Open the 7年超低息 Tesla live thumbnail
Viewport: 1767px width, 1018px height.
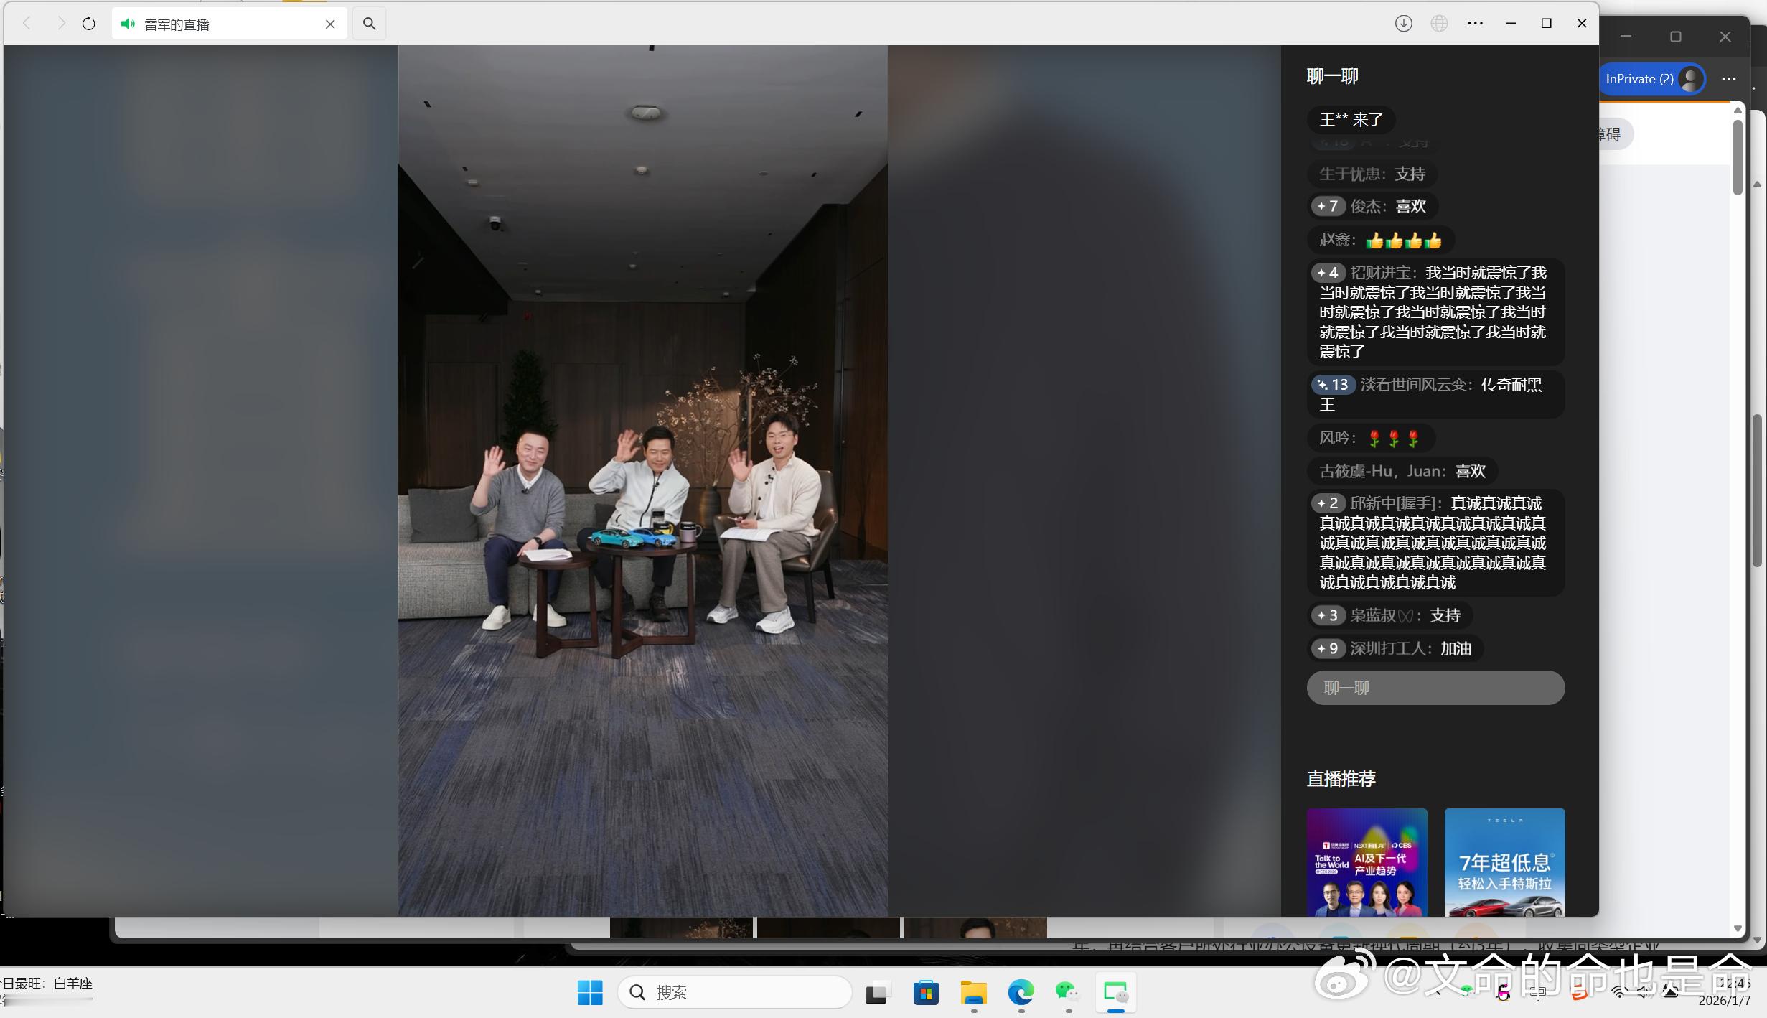pyautogui.click(x=1504, y=861)
